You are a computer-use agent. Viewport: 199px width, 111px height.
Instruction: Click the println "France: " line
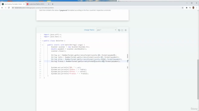(x=70, y=74)
